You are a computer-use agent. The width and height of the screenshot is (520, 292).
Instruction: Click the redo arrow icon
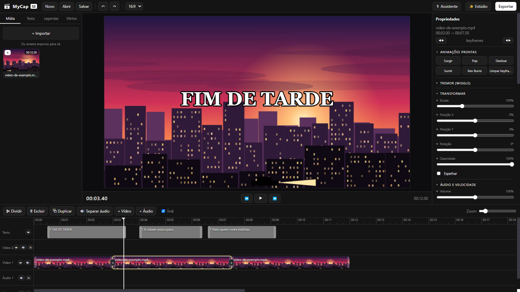click(114, 6)
